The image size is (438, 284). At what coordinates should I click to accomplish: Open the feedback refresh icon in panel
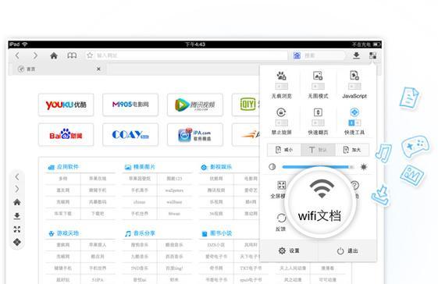click(x=281, y=218)
